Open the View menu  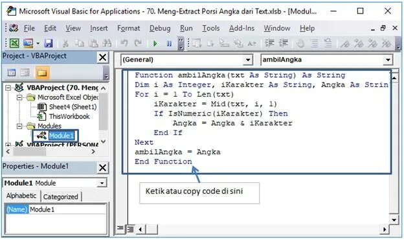click(x=73, y=28)
